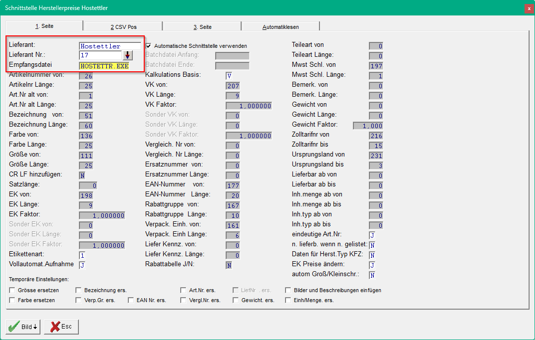This screenshot has width=535, height=340.
Task: Click the Kalkulations Basis field
Action: coord(229,76)
